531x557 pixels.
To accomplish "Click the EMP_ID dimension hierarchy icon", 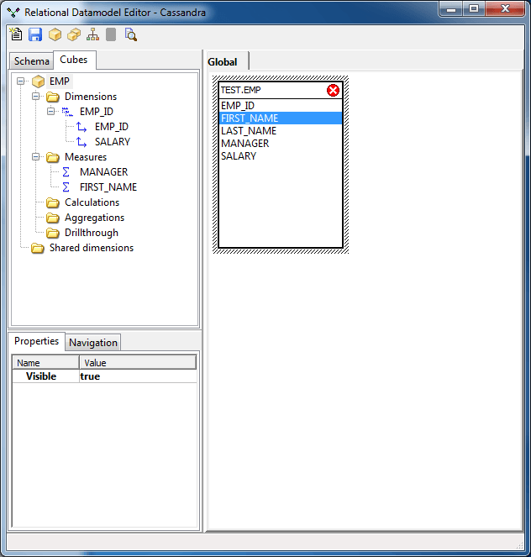I will coord(67,112).
